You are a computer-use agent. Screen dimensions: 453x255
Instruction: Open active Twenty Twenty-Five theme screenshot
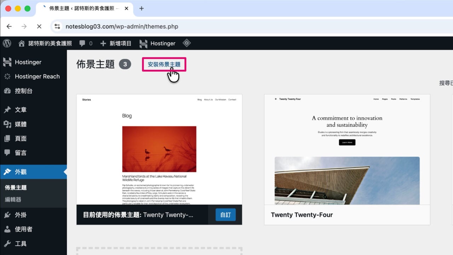pos(159,149)
